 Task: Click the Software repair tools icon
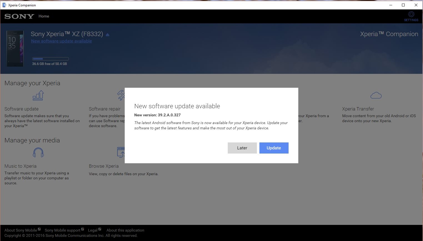coord(121,95)
